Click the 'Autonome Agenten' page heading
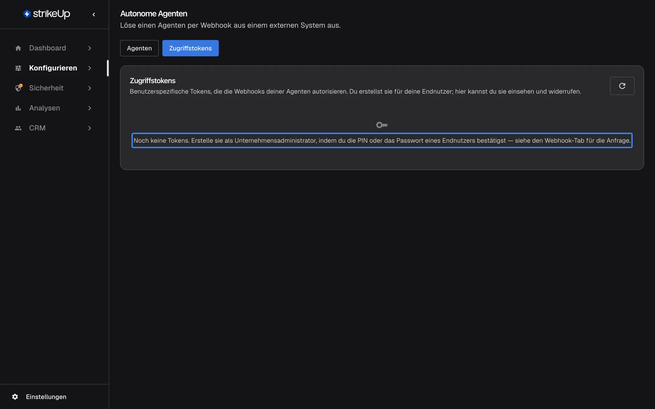655x409 pixels. pos(154,14)
